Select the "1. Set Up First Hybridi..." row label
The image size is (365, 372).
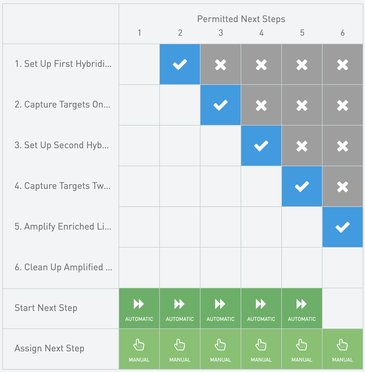click(x=63, y=64)
